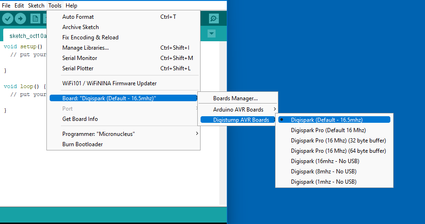Launch Serial Monitor menu entry
This screenshot has width=425, height=224.
[124, 58]
